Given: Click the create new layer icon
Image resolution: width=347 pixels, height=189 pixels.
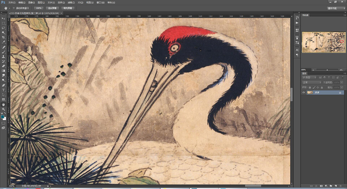Looking at the screenshot, I should [335, 186].
